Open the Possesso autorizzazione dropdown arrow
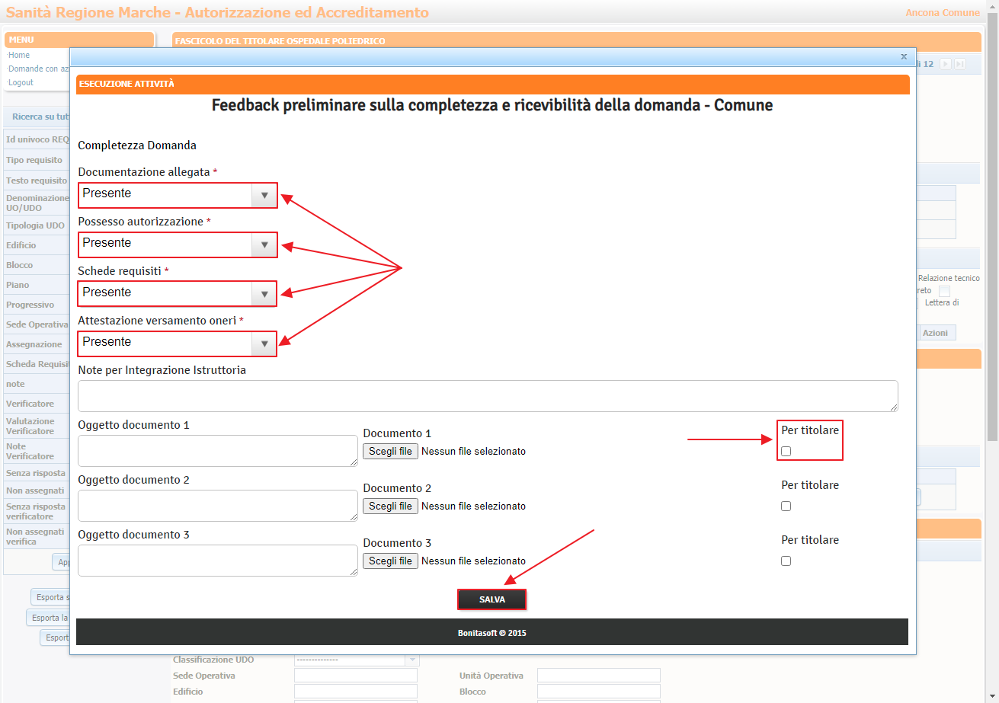The height and width of the screenshot is (703, 999). (x=264, y=244)
